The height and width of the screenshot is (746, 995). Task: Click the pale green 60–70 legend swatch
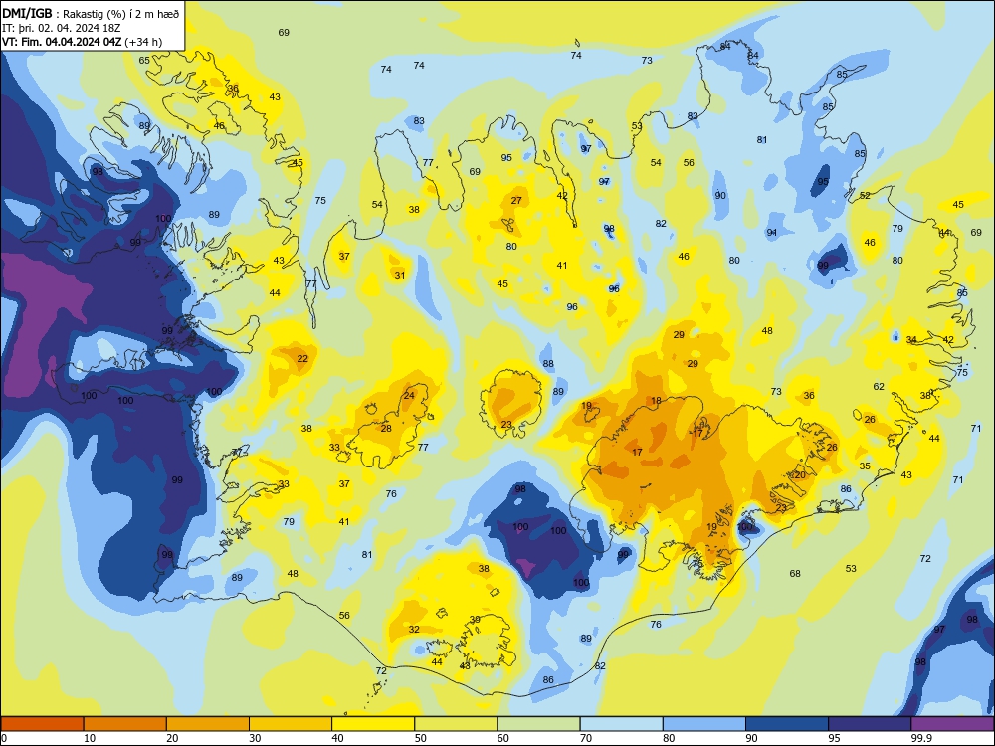pos(538,724)
